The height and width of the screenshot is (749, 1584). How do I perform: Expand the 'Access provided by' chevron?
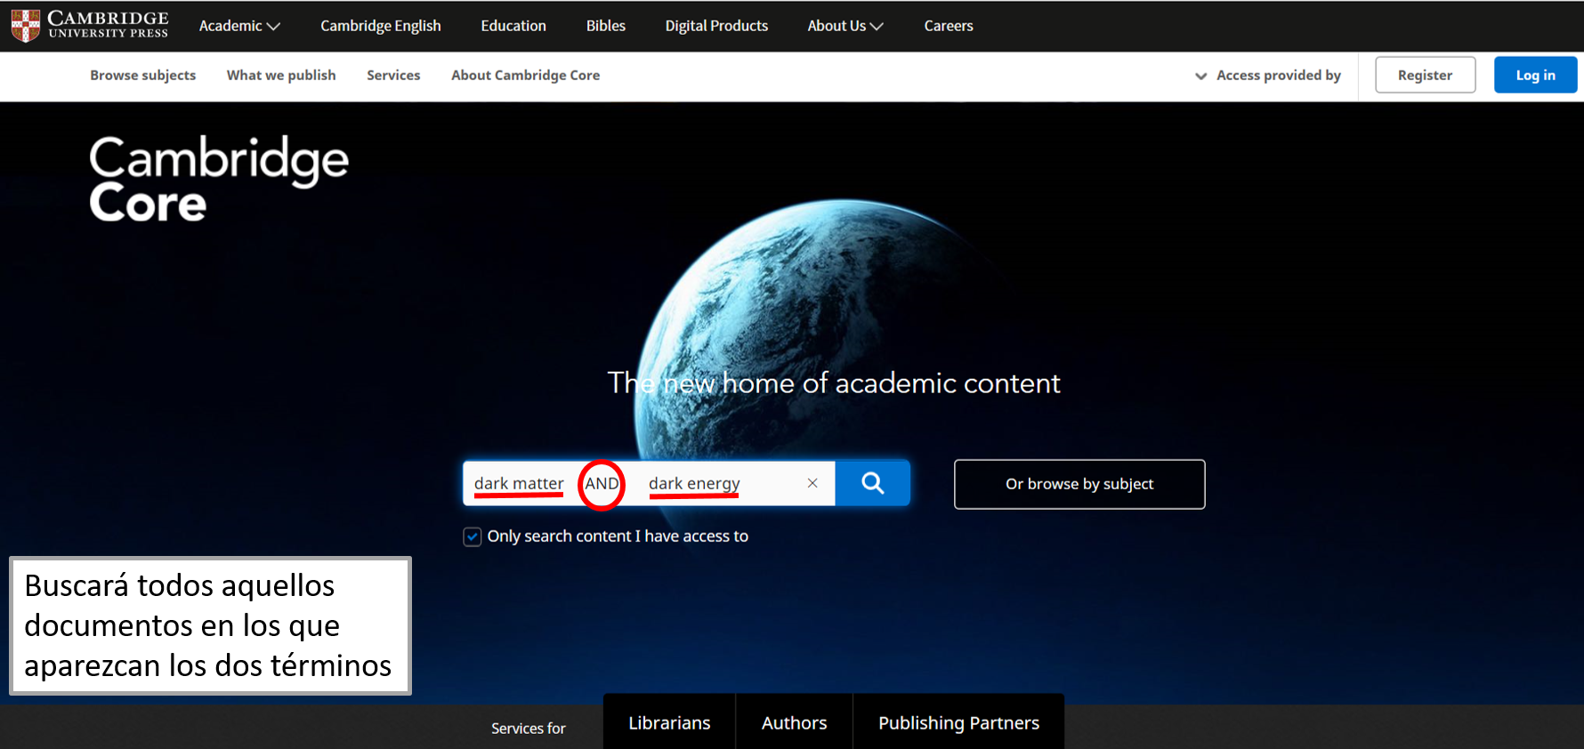tap(1200, 76)
